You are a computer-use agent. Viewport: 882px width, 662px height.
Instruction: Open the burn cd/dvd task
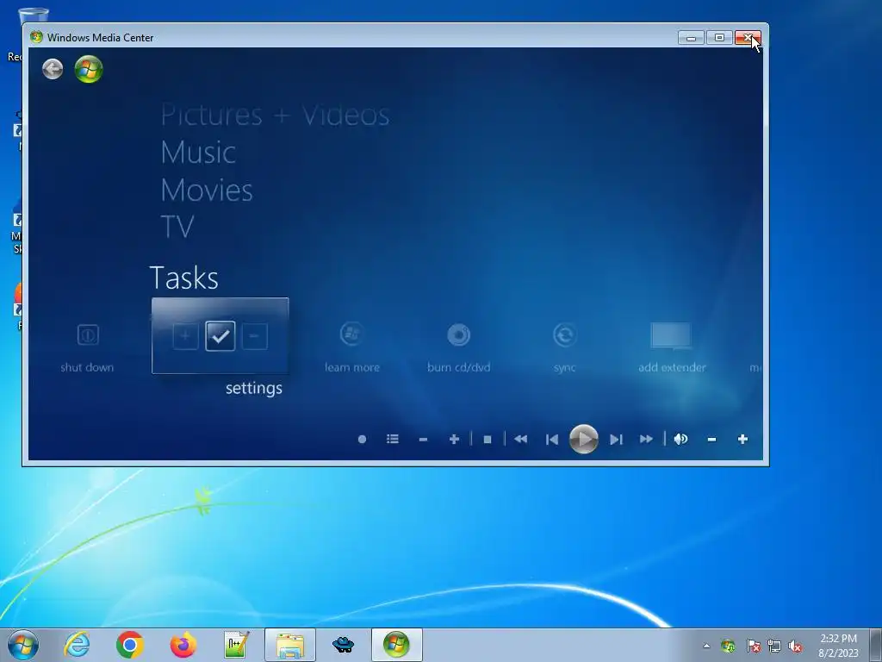point(458,348)
